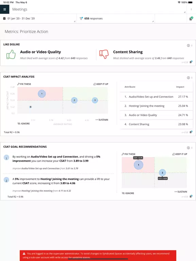Open the top-right vertical dots menu
This screenshot has width=196, height=261.
point(191,9)
